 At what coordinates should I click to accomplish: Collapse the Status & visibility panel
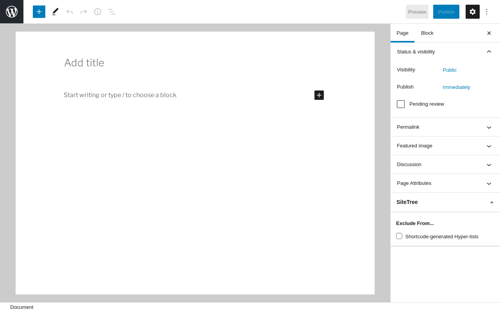[445, 51]
